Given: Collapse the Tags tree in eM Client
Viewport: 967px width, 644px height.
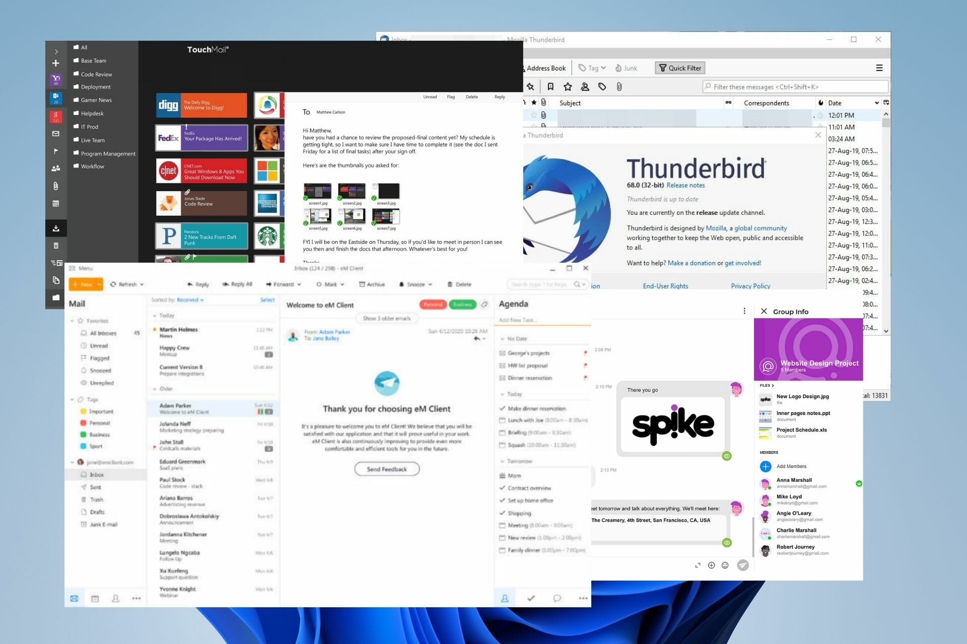Looking at the screenshot, I should coord(72,399).
